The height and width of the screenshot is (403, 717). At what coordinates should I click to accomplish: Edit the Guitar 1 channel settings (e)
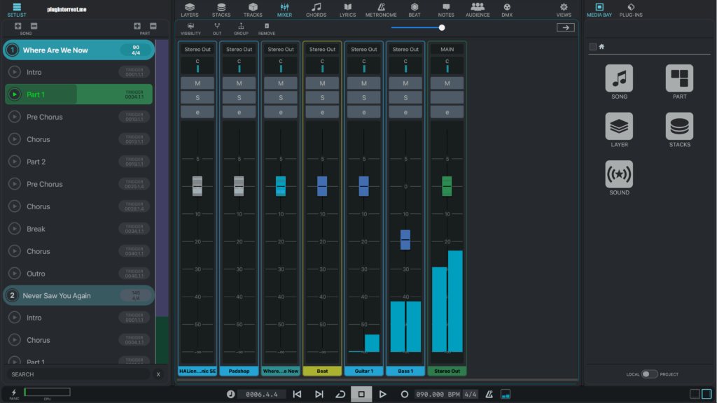tap(364, 112)
